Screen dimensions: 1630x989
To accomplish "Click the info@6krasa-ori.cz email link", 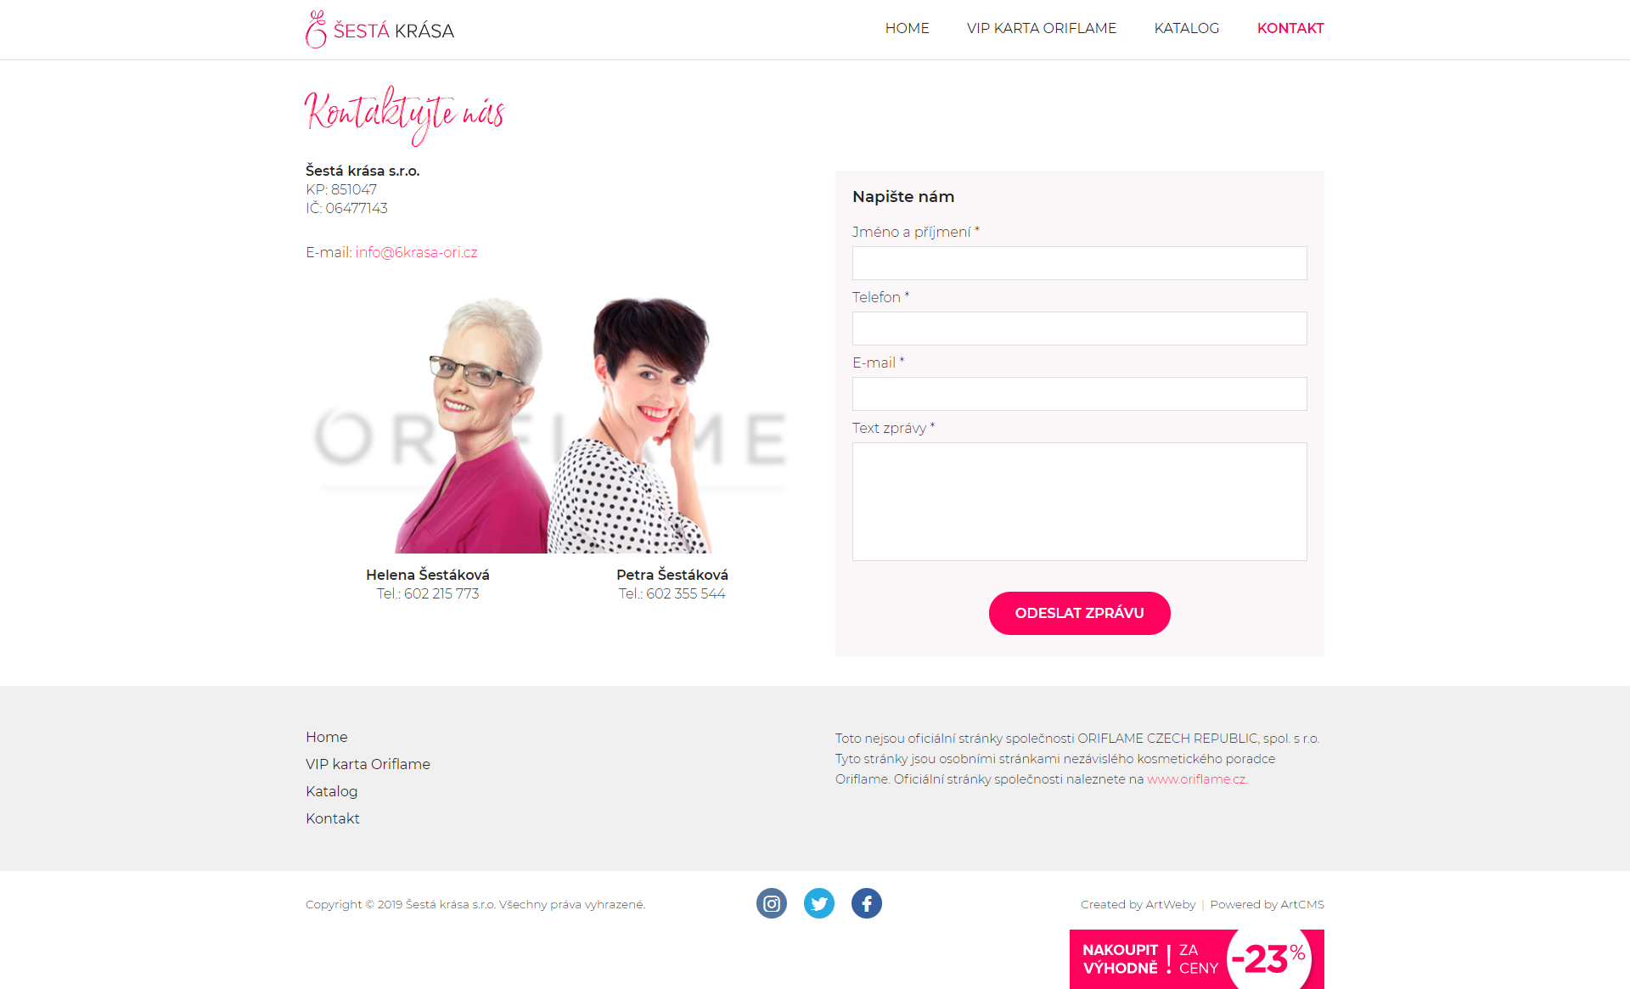I will point(416,252).
